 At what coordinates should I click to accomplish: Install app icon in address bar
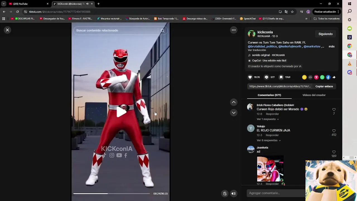(280, 12)
